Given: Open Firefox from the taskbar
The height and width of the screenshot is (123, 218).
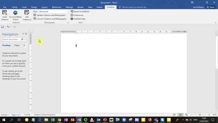Looking at the screenshot, I should point(150,120).
